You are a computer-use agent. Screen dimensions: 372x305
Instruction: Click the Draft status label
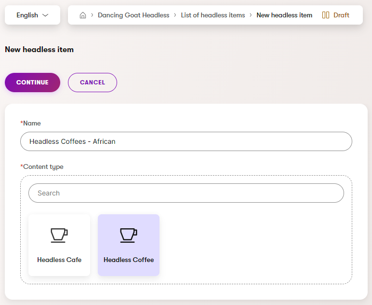coord(341,15)
